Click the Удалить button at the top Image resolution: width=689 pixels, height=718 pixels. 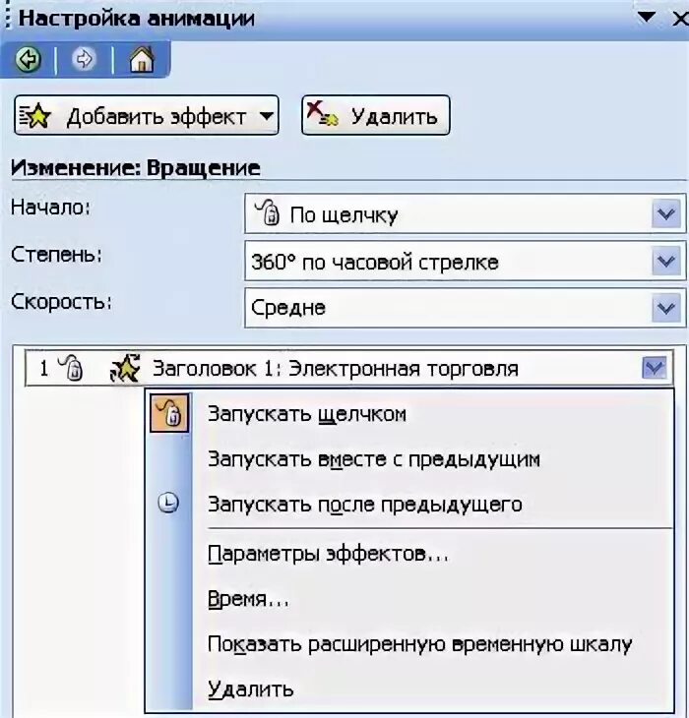tap(376, 115)
